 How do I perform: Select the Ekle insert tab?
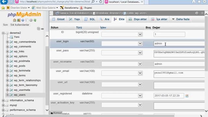tap(119, 19)
